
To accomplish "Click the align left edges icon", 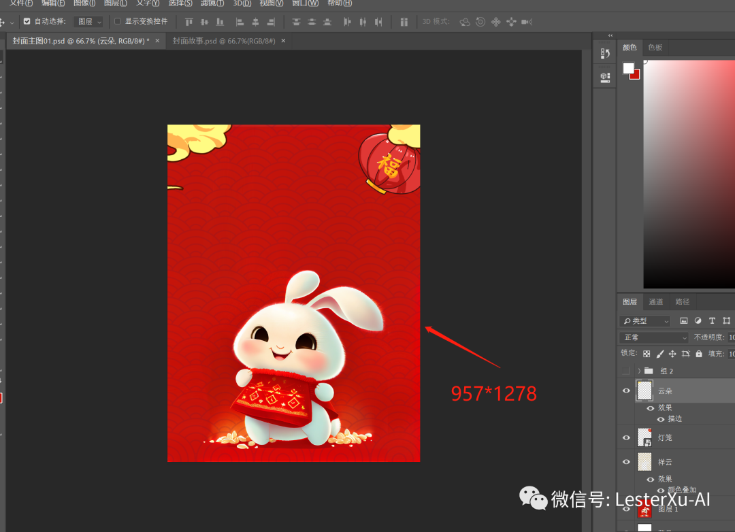I will pos(240,22).
